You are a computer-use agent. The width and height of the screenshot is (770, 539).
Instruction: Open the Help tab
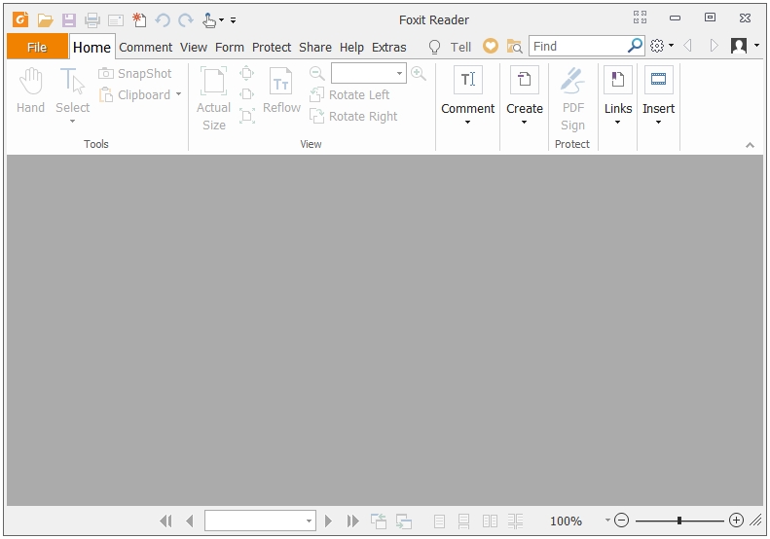pos(351,47)
